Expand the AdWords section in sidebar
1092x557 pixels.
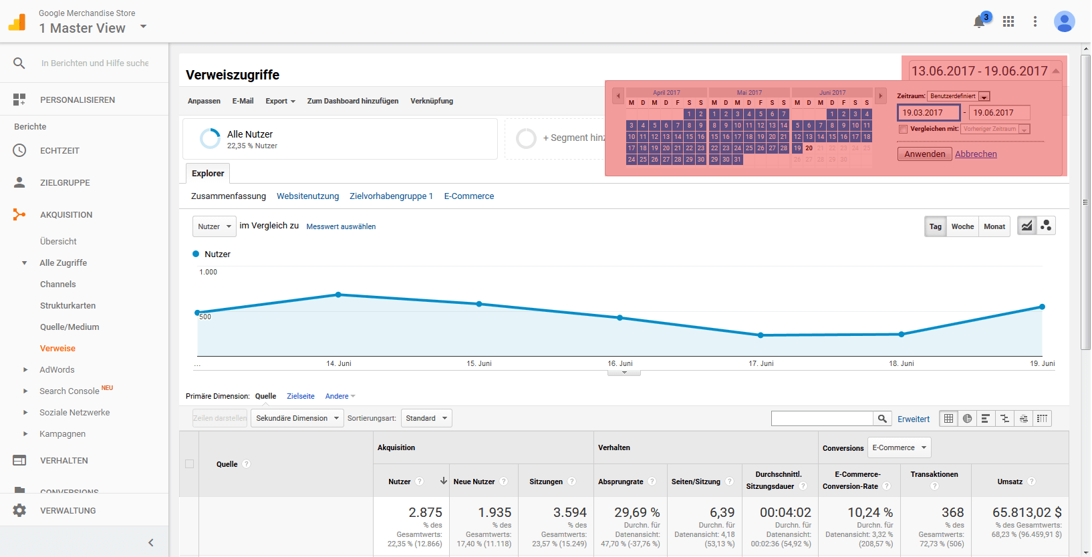[x=25, y=369]
